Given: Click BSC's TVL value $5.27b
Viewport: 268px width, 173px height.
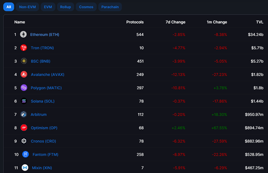Looking at the screenshot, I should [257, 61].
